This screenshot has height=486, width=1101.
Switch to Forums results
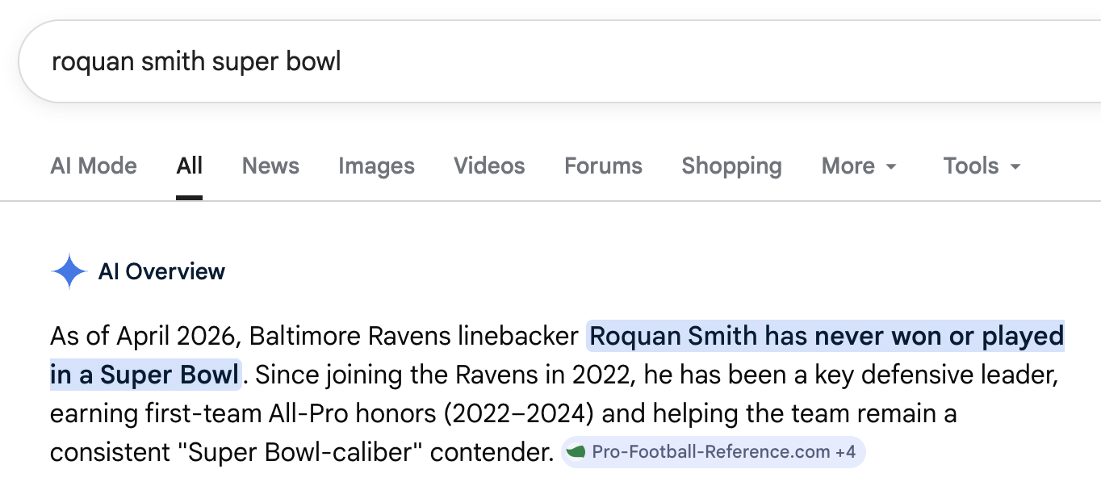(x=603, y=166)
